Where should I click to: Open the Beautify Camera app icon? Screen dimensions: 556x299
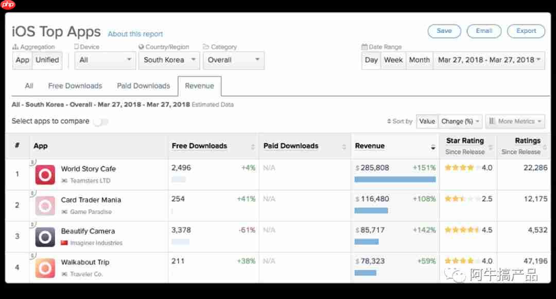pyautogui.click(x=45, y=237)
